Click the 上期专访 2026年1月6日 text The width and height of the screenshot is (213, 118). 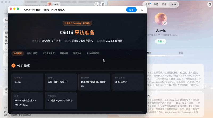[109, 41]
